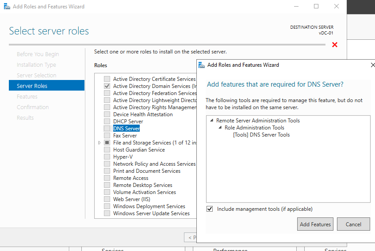The width and height of the screenshot is (375, 251).
Task: Select the Remote Access label
Action: [130, 178]
